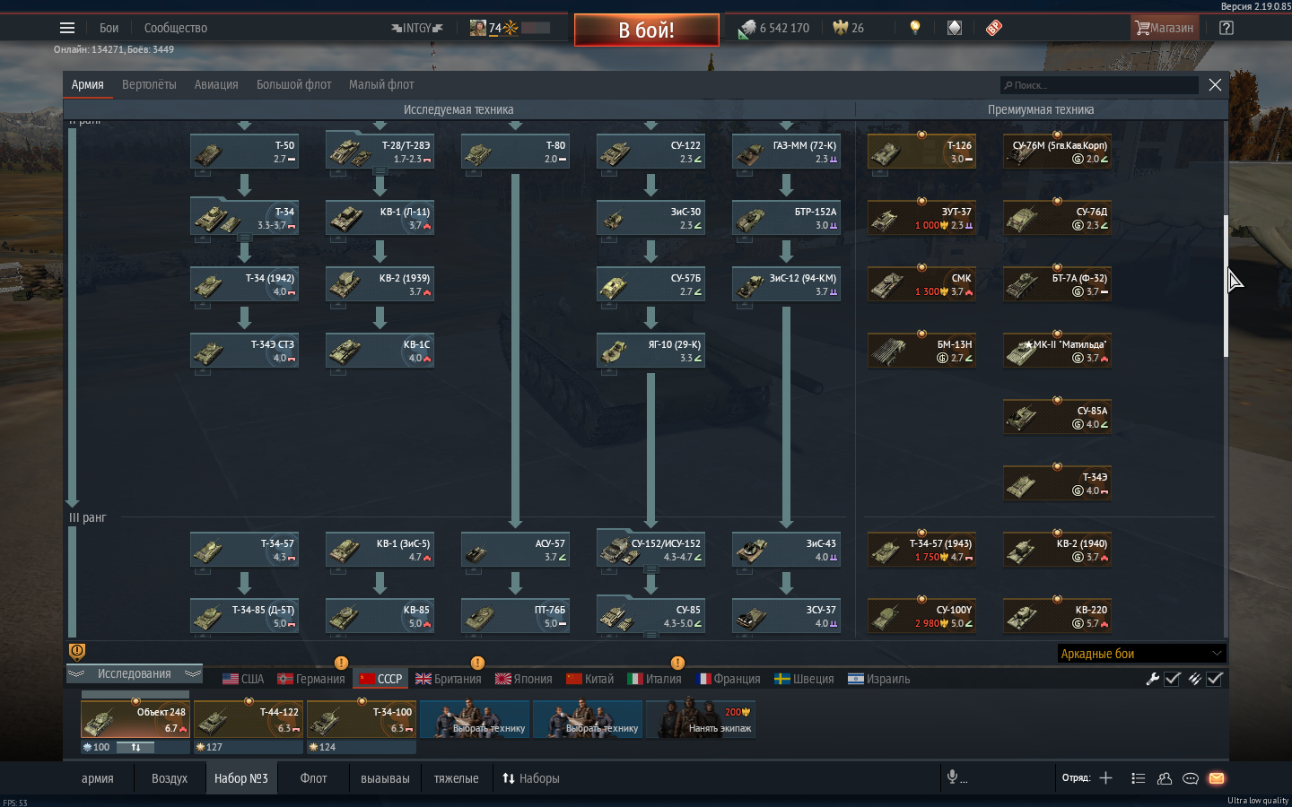Switch to the Флот preset
Image resolution: width=1292 pixels, height=807 pixels.
[313, 778]
